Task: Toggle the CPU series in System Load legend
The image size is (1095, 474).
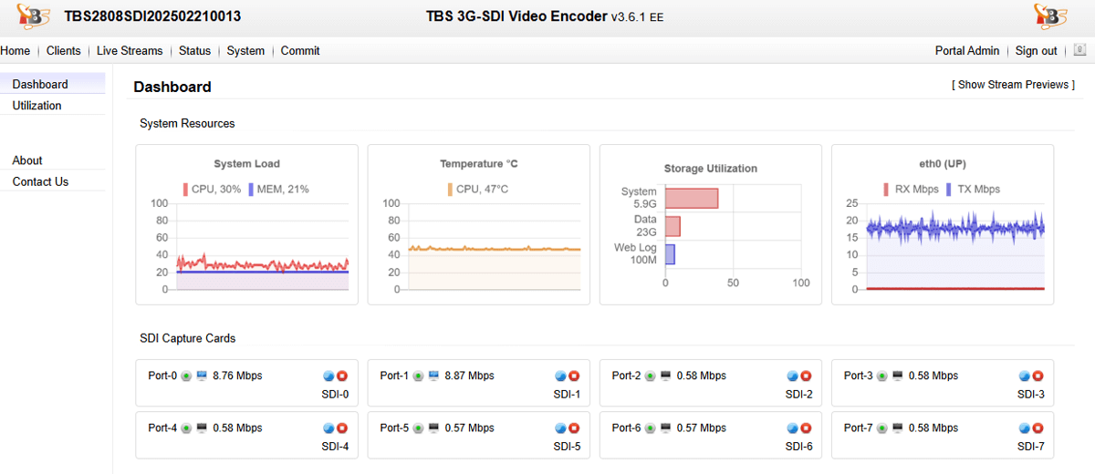Action: (x=212, y=190)
